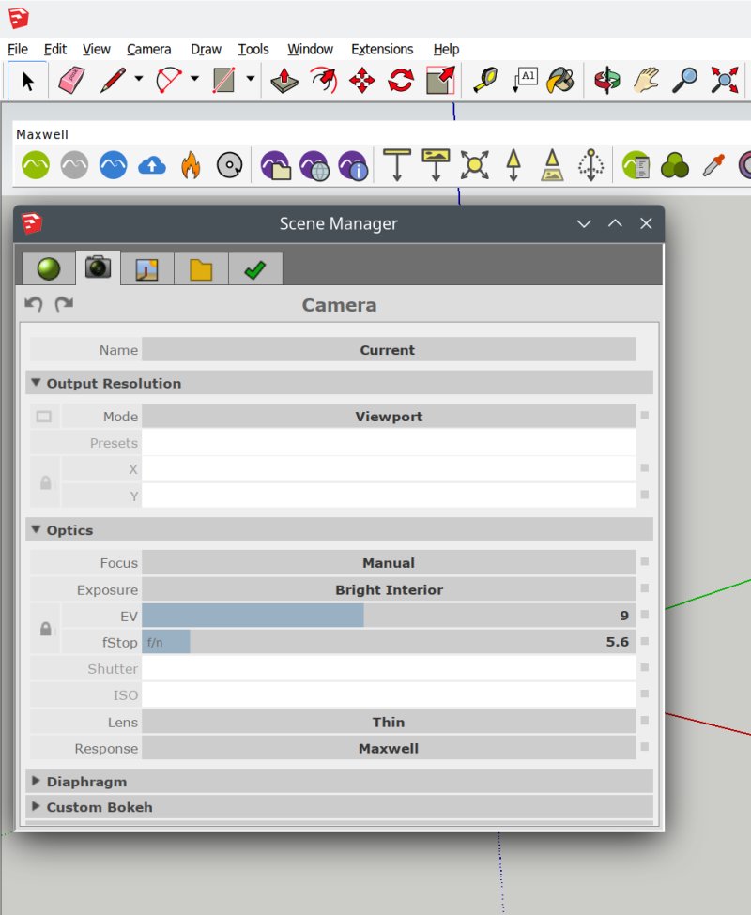Open the Lens dropdown showing Thin
This screenshot has height=915, width=751.
click(x=389, y=722)
